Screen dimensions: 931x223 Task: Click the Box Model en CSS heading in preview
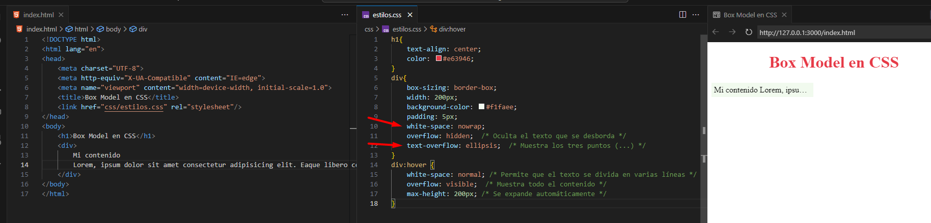pyautogui.click(x=833, y=62)
